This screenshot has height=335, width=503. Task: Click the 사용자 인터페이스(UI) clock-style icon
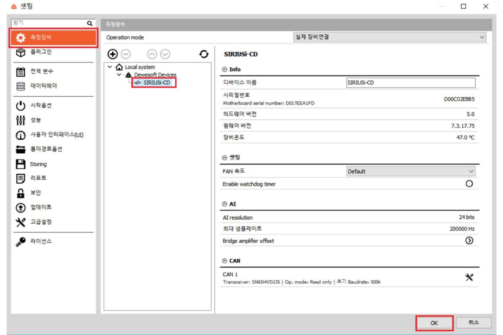click(x=21, y=135)
